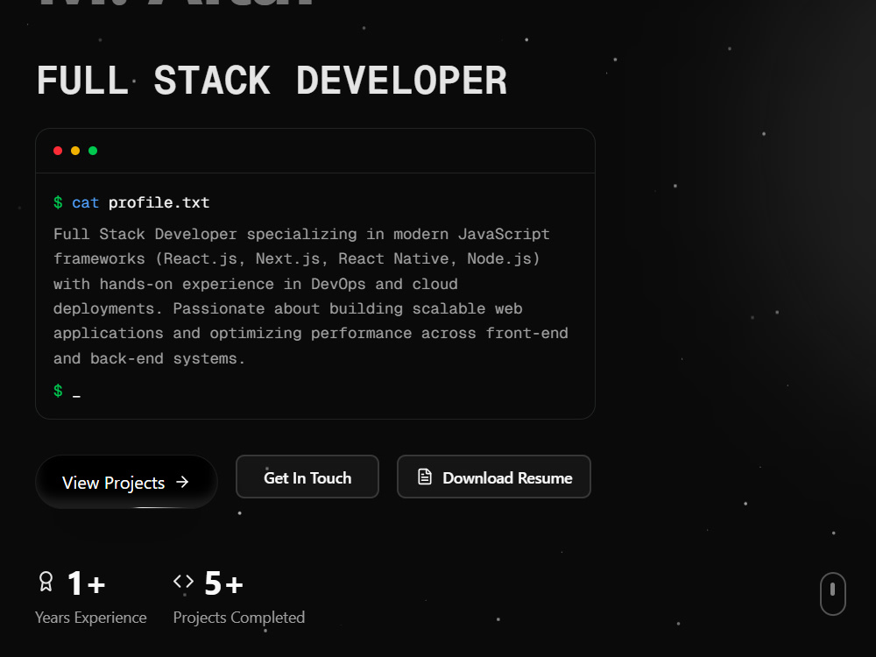Open the View Projects button
876x657 pixels.
pos(126,482)
